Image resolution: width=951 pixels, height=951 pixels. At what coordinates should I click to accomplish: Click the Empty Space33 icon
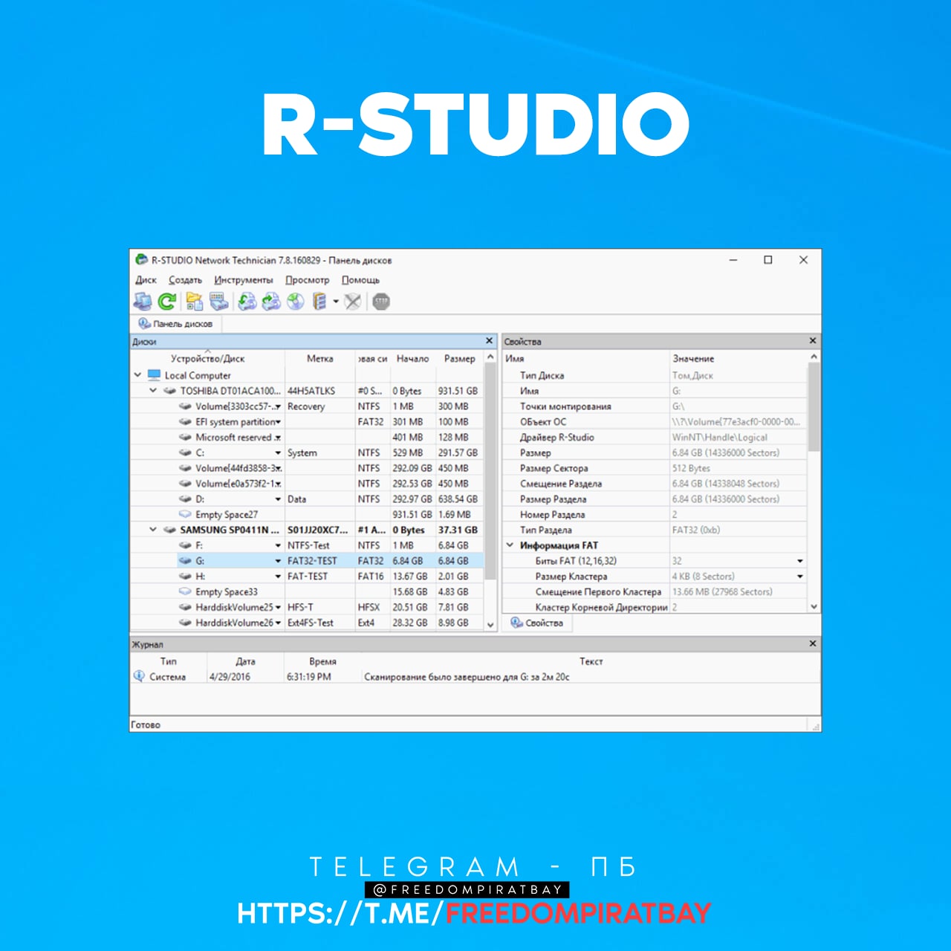tap(185, 591)
